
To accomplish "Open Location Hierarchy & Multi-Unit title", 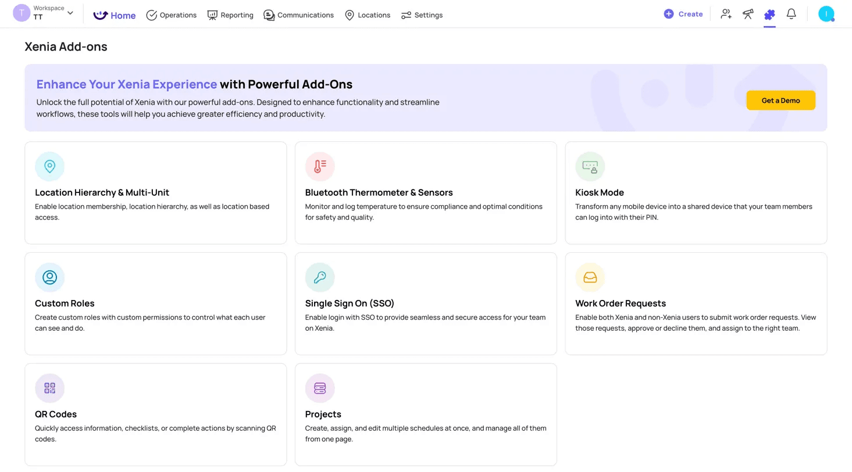I will point(102,192).
